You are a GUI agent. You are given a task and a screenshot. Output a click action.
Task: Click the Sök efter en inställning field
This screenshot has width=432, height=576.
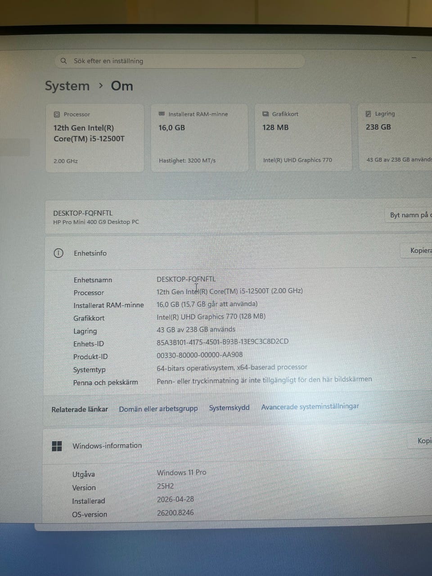[180, 61]
